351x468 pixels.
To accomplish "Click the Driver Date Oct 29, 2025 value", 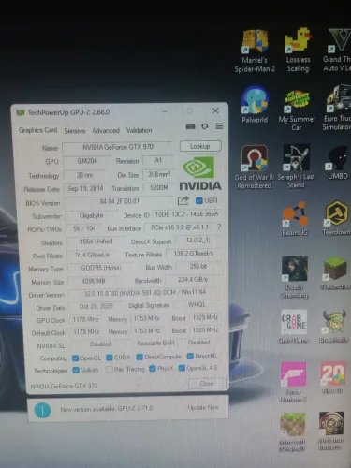I will click(x=96, y=306).
